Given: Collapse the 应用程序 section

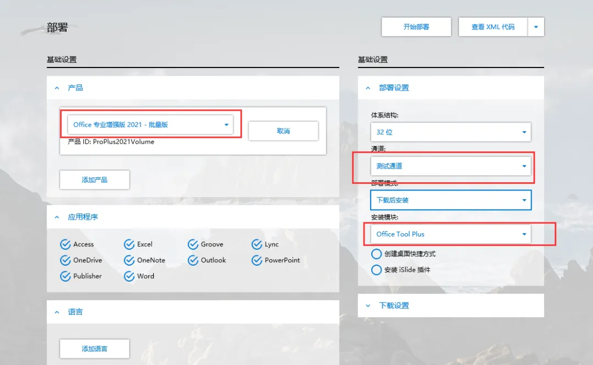Looking at the screenshot, I should pos(57,217).
